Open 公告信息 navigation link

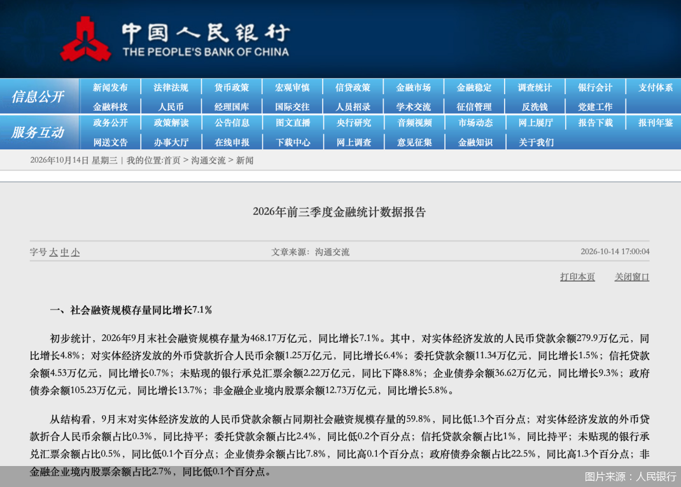click(232, 123)
